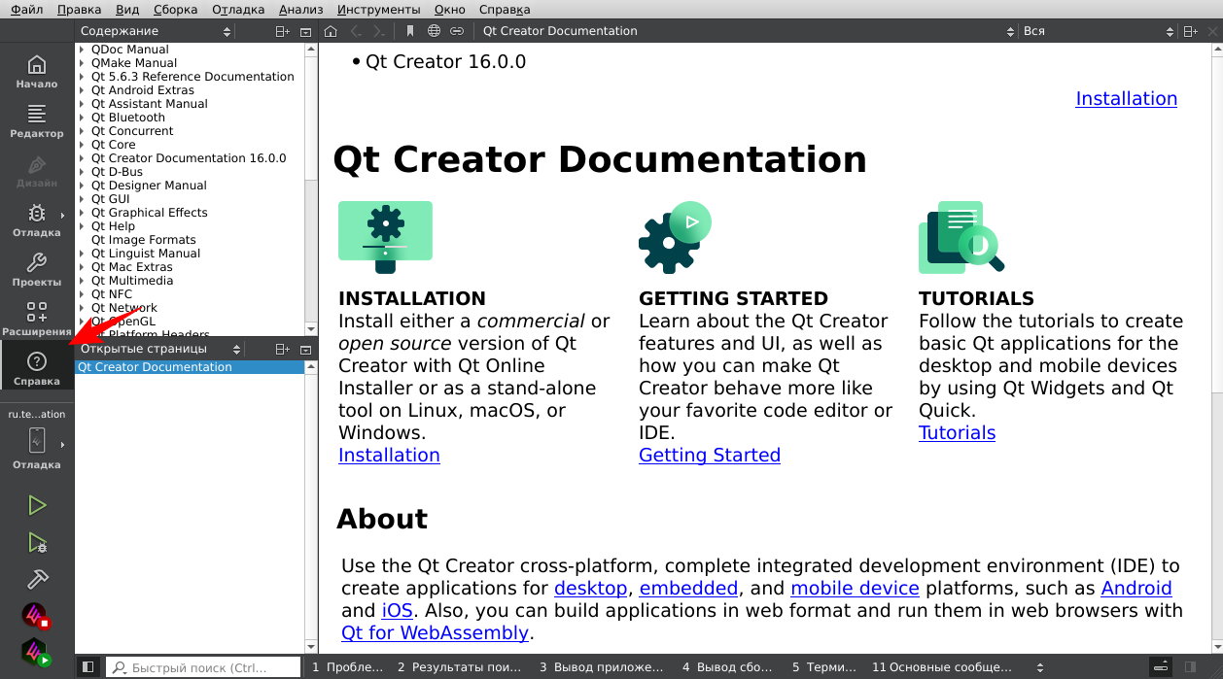Image resolution: width=1223 pixels, height=679 pixels.
Task: Open the top-right Installation link
Action: coord(1126,98)
